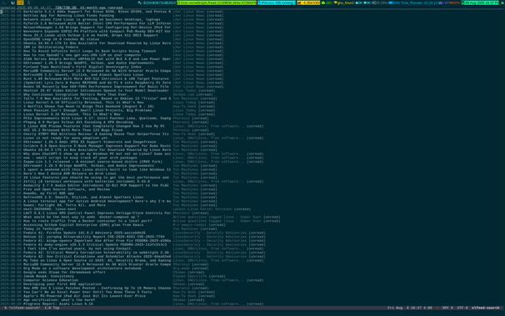505x316 pixels.
Task: Open 'XIAO Series Adopts Nordic nRF54L15 SoC' entry
Action: tap(97, 59)
